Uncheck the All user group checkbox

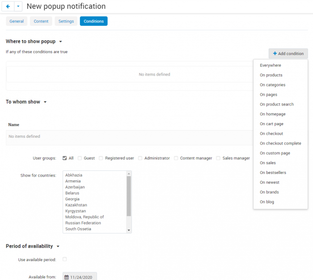[x=64, y=158]
